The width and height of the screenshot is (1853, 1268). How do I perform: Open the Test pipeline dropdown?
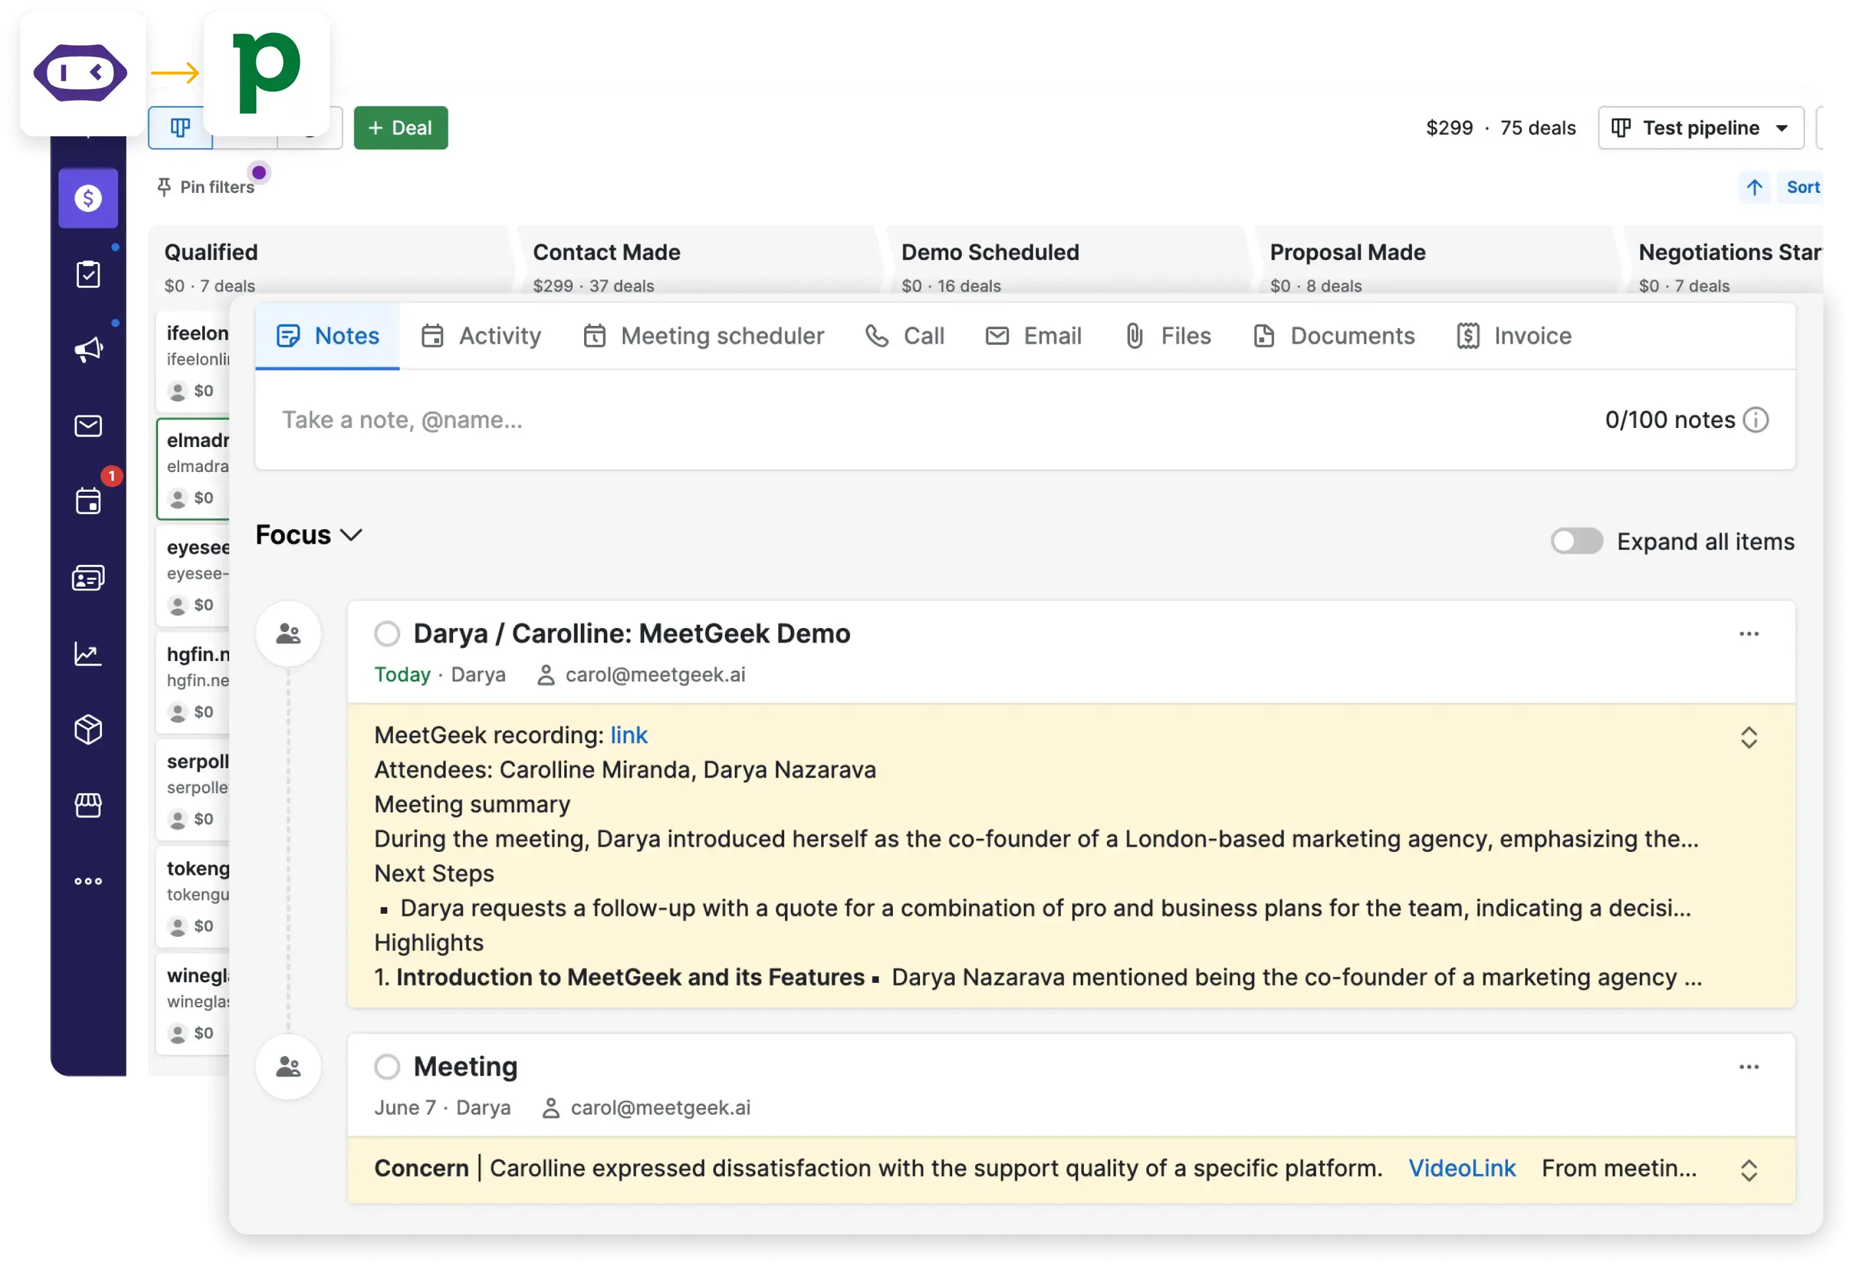pyautogui.click(x=1701, y=128)
